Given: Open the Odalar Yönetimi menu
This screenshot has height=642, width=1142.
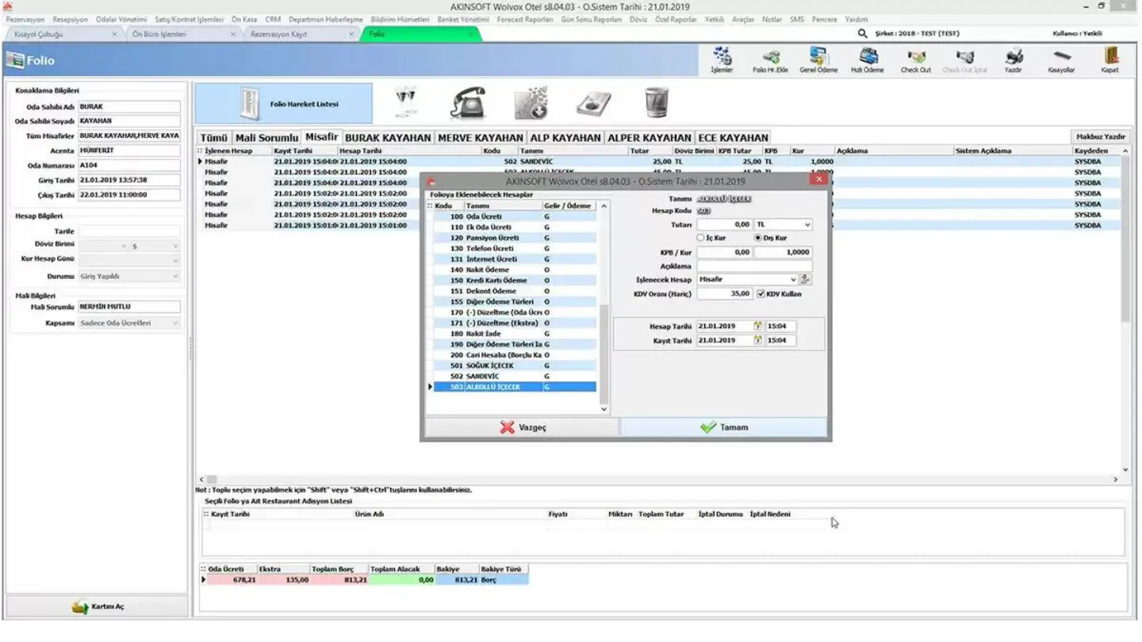Looking at the screenshot, I should pyautogui.click(x=121, y=19).
